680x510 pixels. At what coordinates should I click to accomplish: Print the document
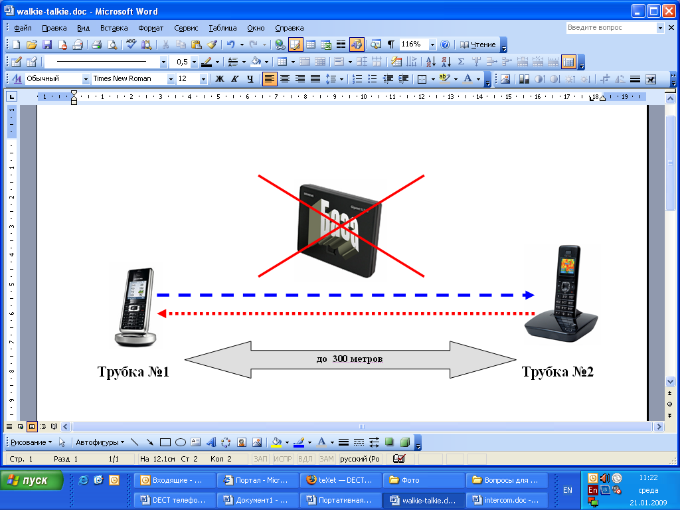tap(97, 44)
